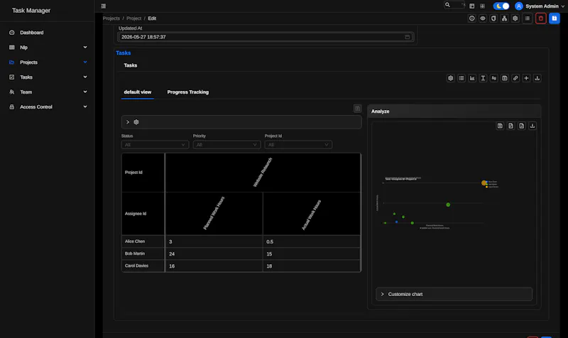Screen dimensions: 568x338
Task: Open the layout panel icon beside search
Action: click(x=471, y=6)
